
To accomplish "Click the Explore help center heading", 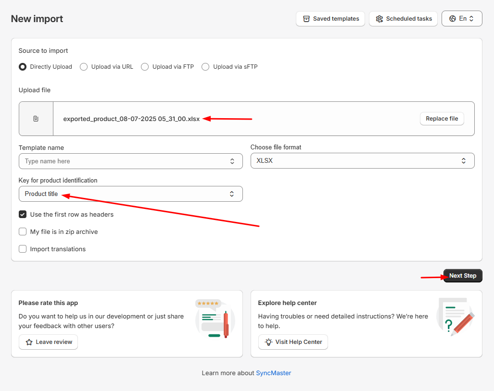I will point(287,303).
